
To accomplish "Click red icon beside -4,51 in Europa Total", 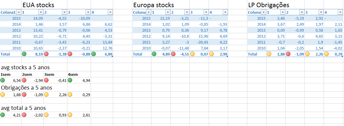I will (x=173, y=54).
